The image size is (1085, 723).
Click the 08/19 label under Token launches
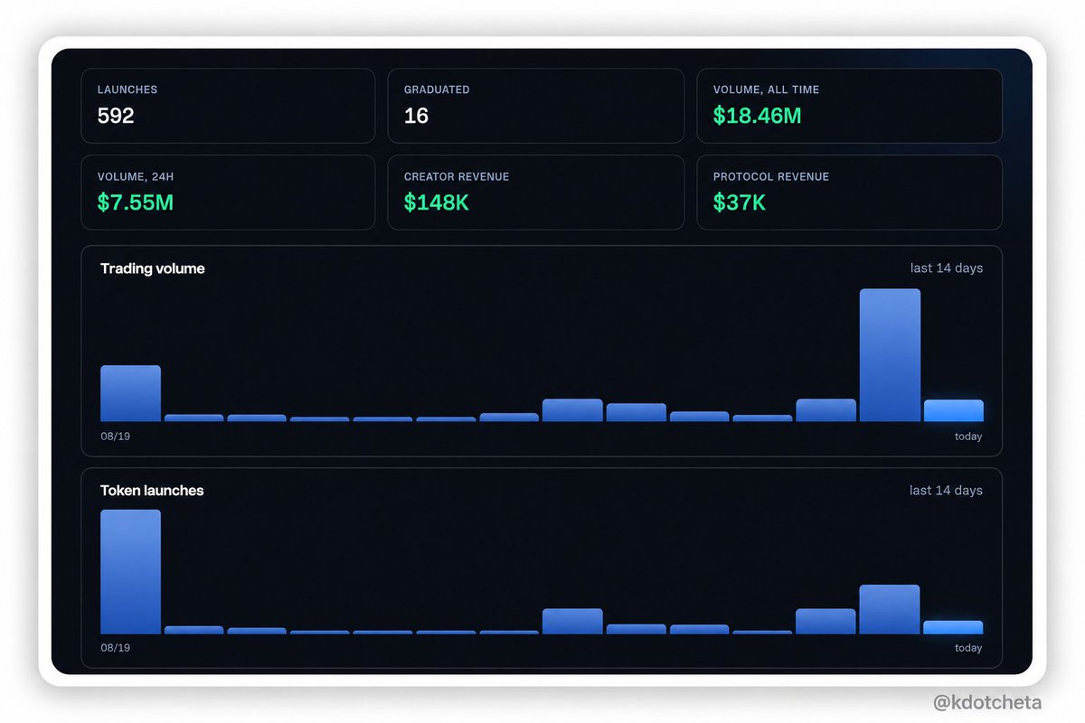(115, 648)
